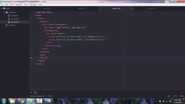Click the home.html file icon
Viewport: 185px width, 104px height.
[x=9, y=19]
